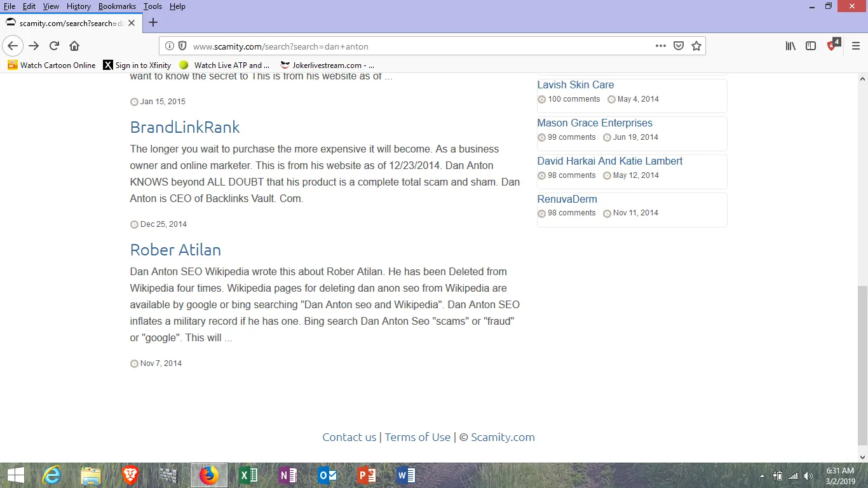The height and width of the screenshot is (488, 868).
Task: Open the Help menu
Action: point(177,6)
